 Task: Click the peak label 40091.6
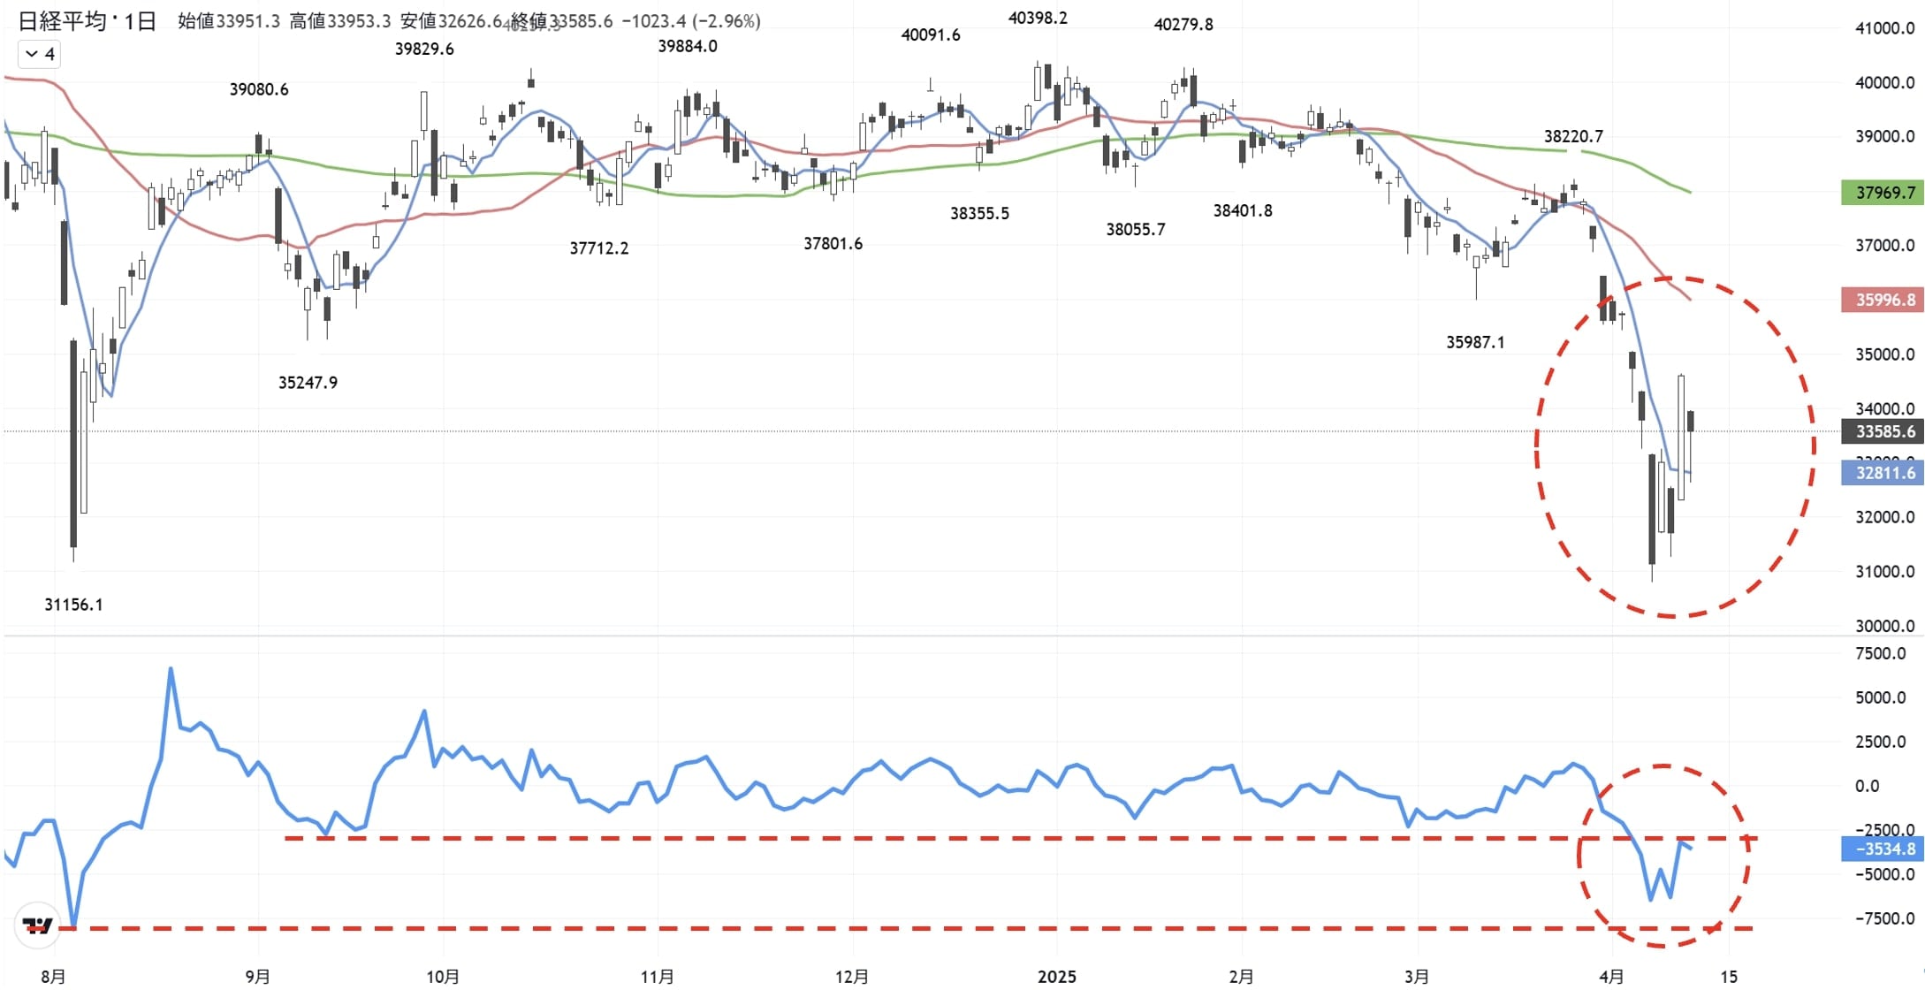coord(931,35)
